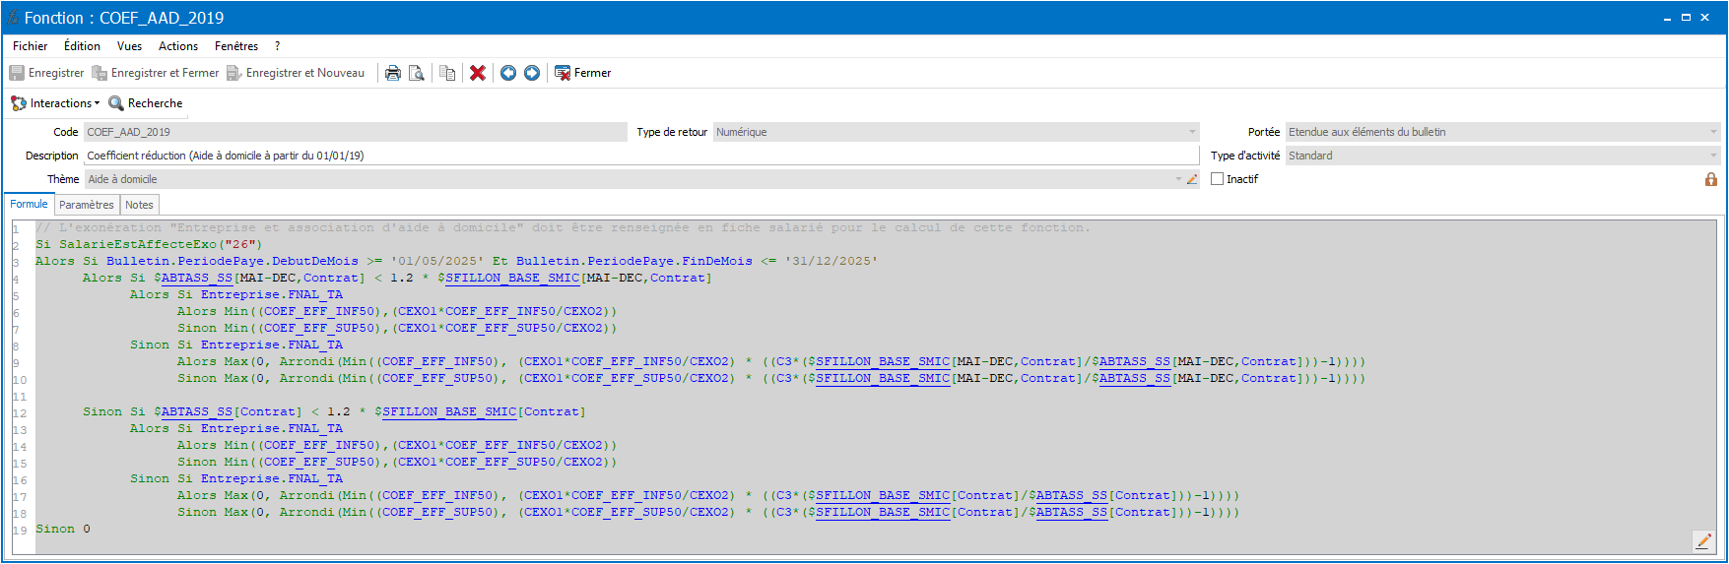Click 'Sinon Max(0, Arrondi' on line 10
This screenshot has width=1729, height=564.
[x=256, y=378]
